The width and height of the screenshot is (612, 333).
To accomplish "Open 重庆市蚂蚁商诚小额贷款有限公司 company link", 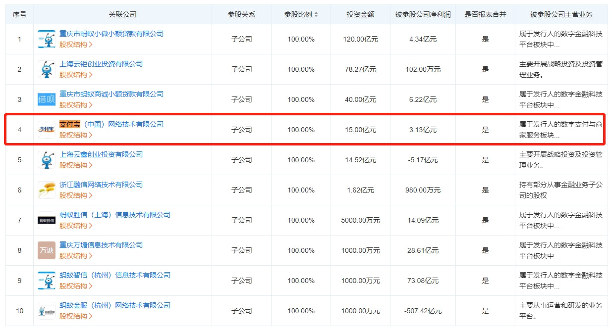I will pos(111,94).
